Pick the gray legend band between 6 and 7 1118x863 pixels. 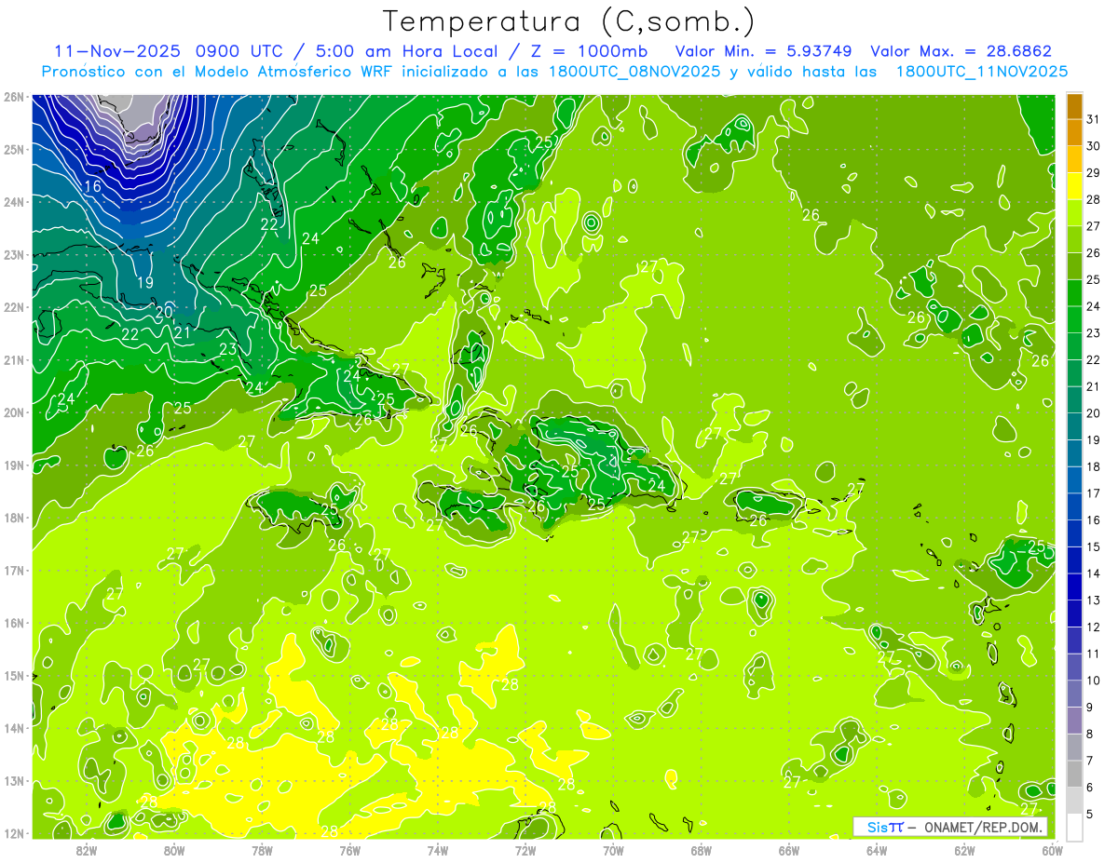click(1074, 774)
